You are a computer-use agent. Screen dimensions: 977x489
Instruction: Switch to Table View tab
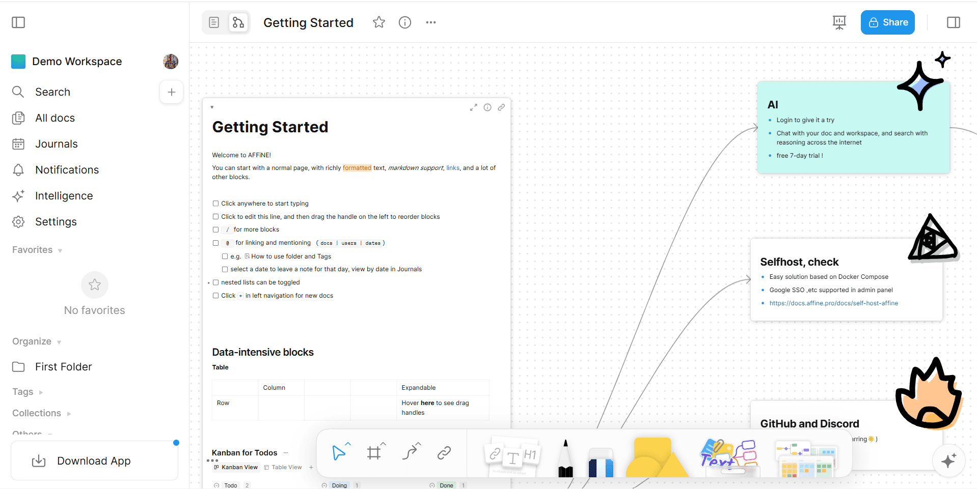283,467
